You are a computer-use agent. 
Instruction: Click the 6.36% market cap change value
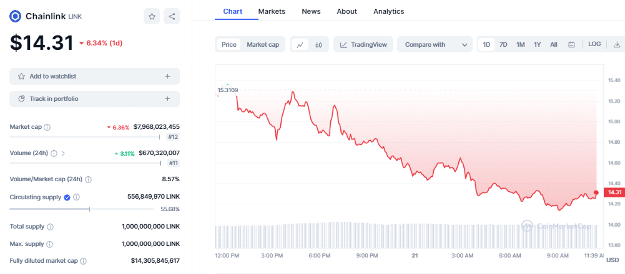[x=118, y=128]
